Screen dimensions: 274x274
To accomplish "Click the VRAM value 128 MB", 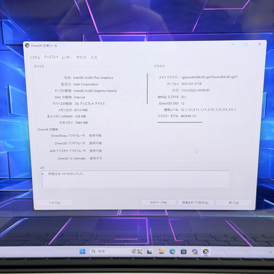I will pos(80,116).
